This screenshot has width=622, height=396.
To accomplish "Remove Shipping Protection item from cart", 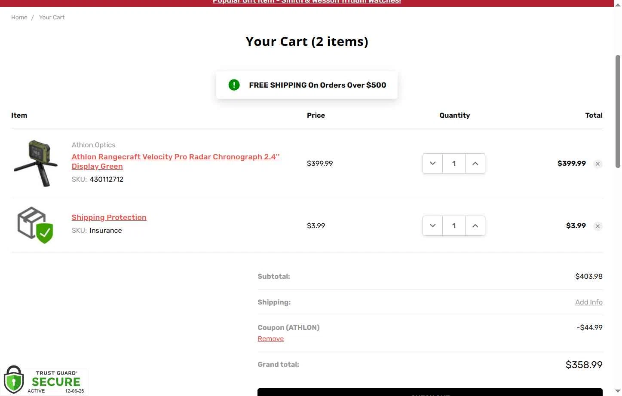I will pos(597,226).
